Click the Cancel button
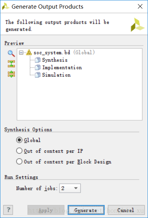Viewport: 148px width, 218px height. pos(126,210)
